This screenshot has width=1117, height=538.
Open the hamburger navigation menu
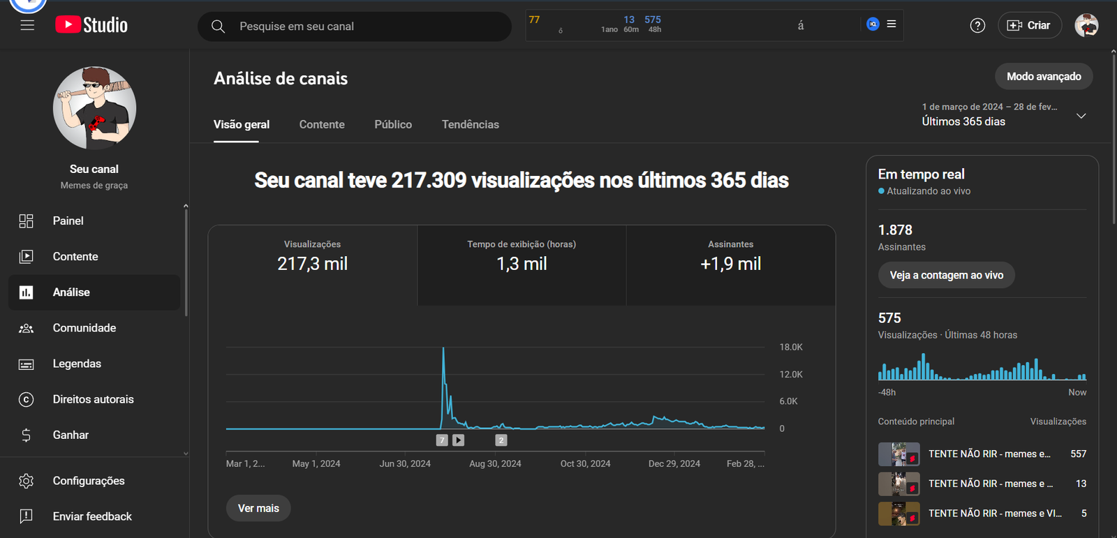pyautogui.click(x=27, y=26)
